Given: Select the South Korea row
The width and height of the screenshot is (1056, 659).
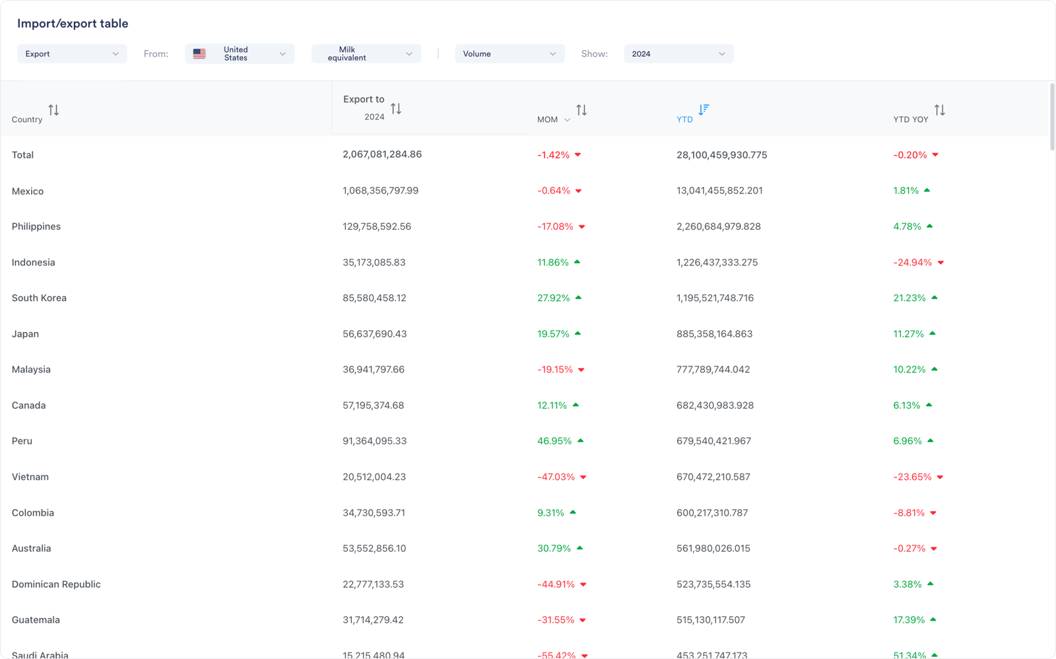Looking at the screenshot, I should tap(39, 298).
